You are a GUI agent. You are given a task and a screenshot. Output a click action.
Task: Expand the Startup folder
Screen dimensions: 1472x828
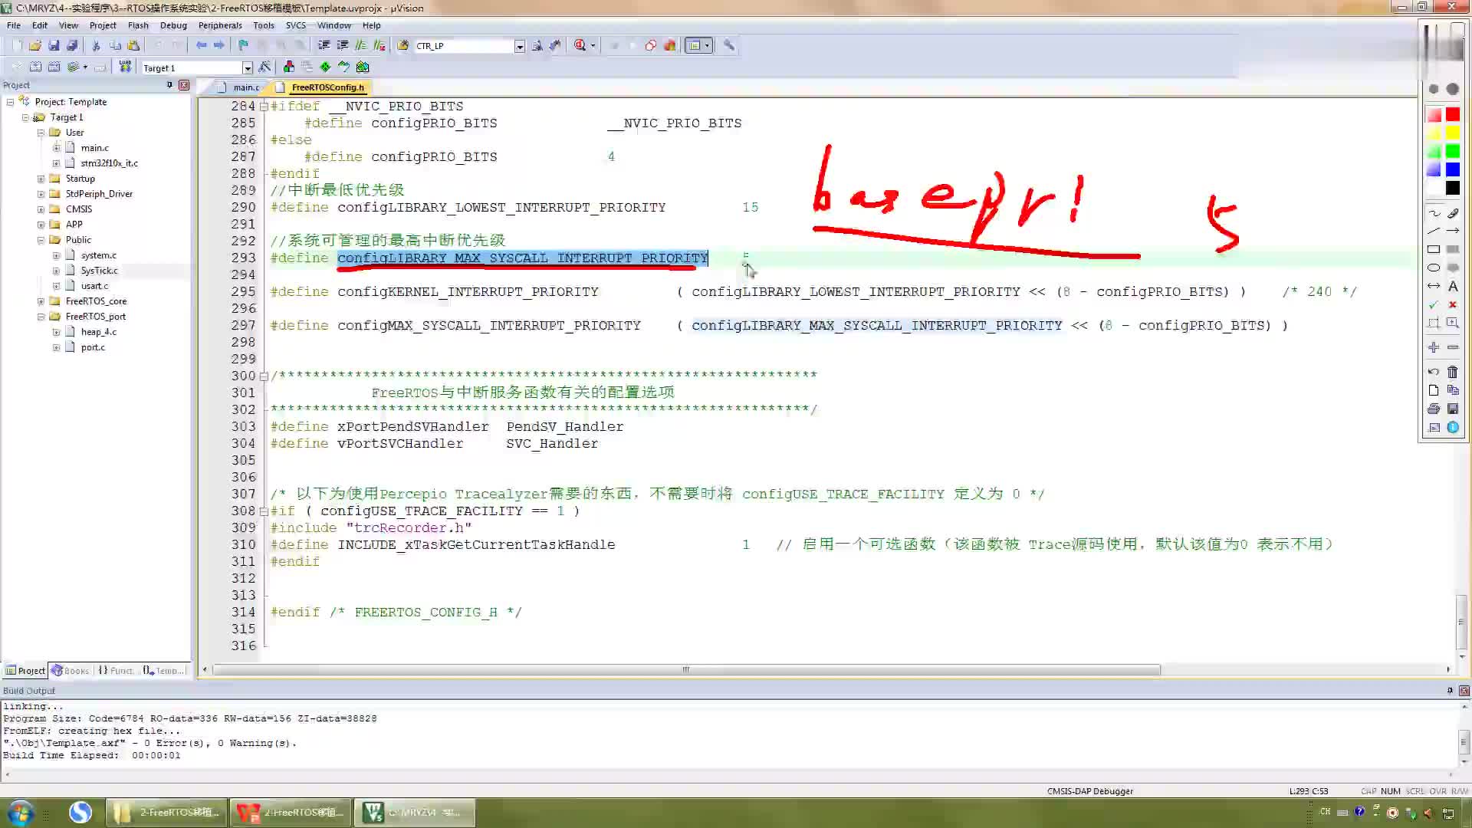[x=41, y=179]
